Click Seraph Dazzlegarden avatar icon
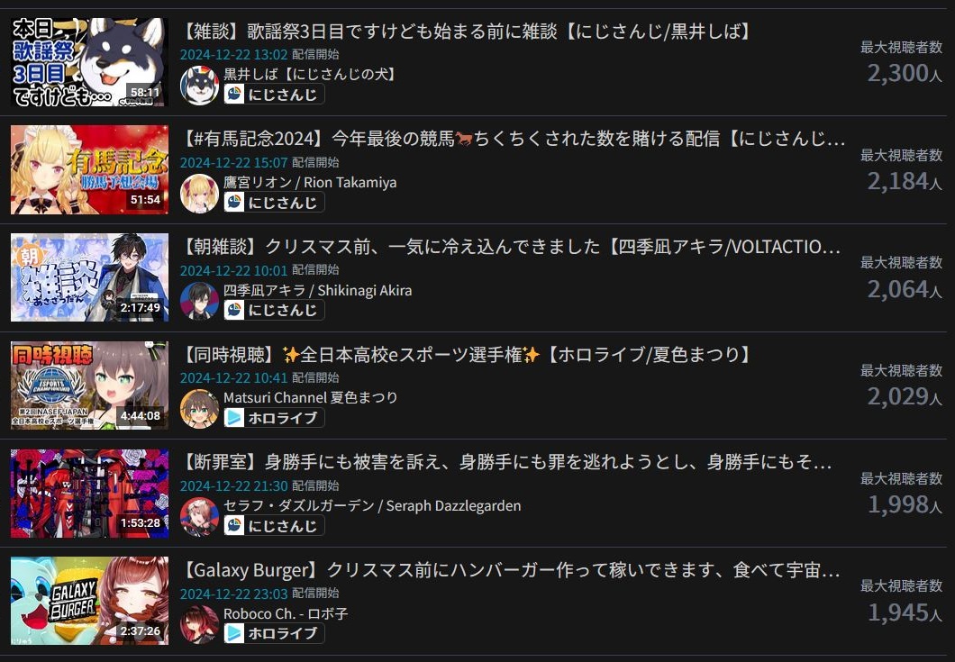Viewport: 955px width, 662px height. point(199,516)
